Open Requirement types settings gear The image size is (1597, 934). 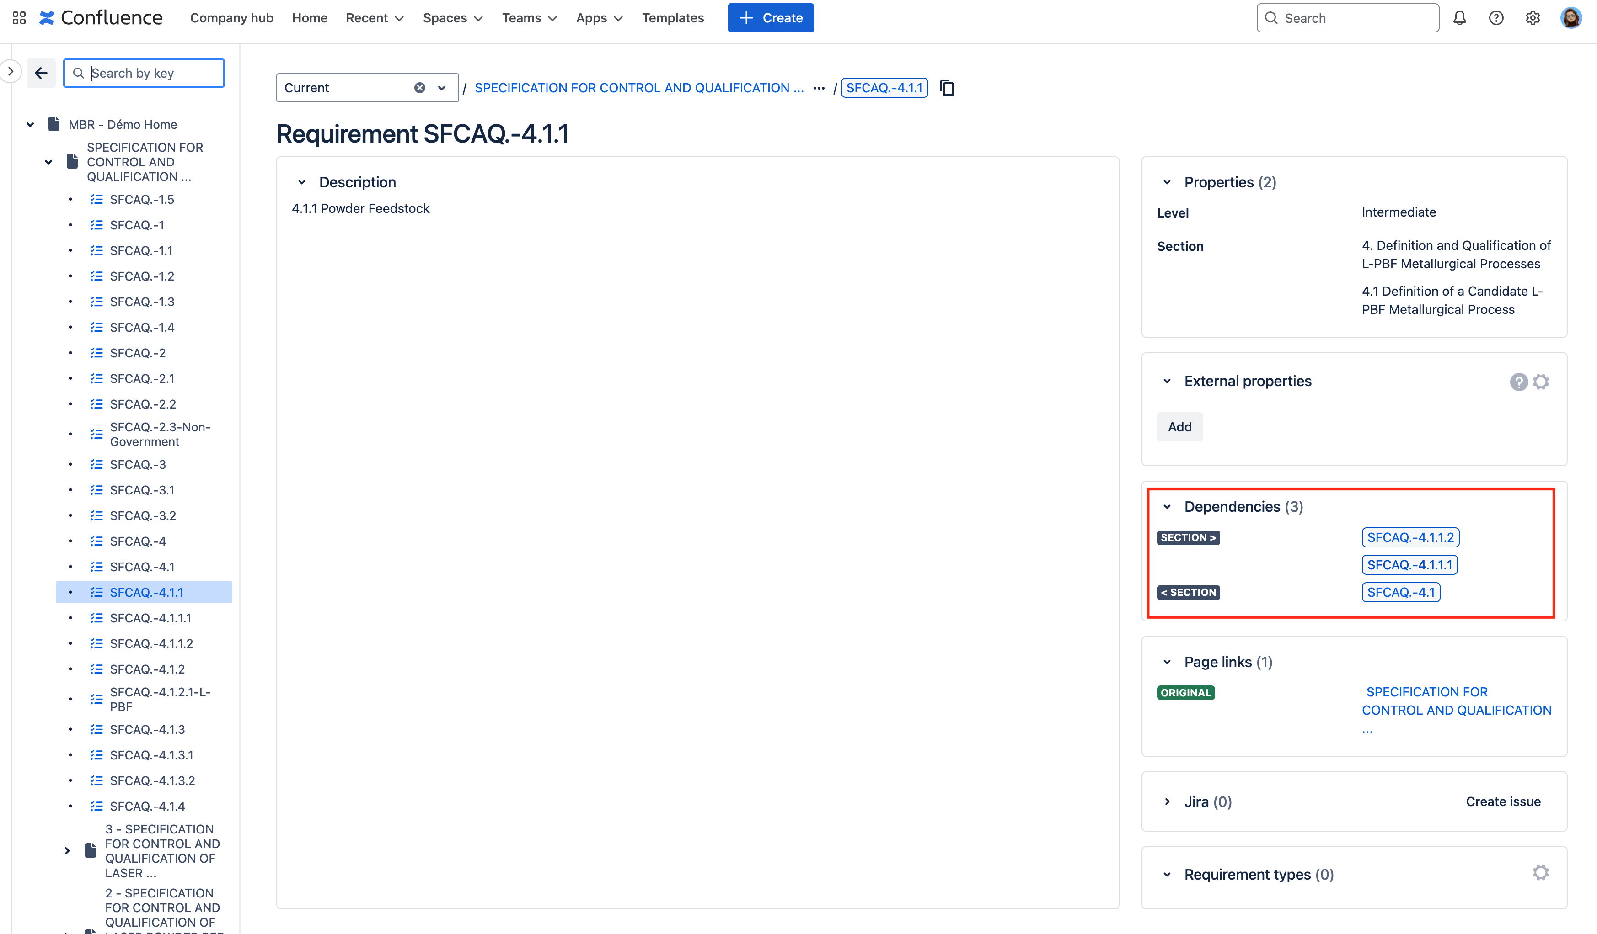pyautogui.click(x=1541, y=873)
